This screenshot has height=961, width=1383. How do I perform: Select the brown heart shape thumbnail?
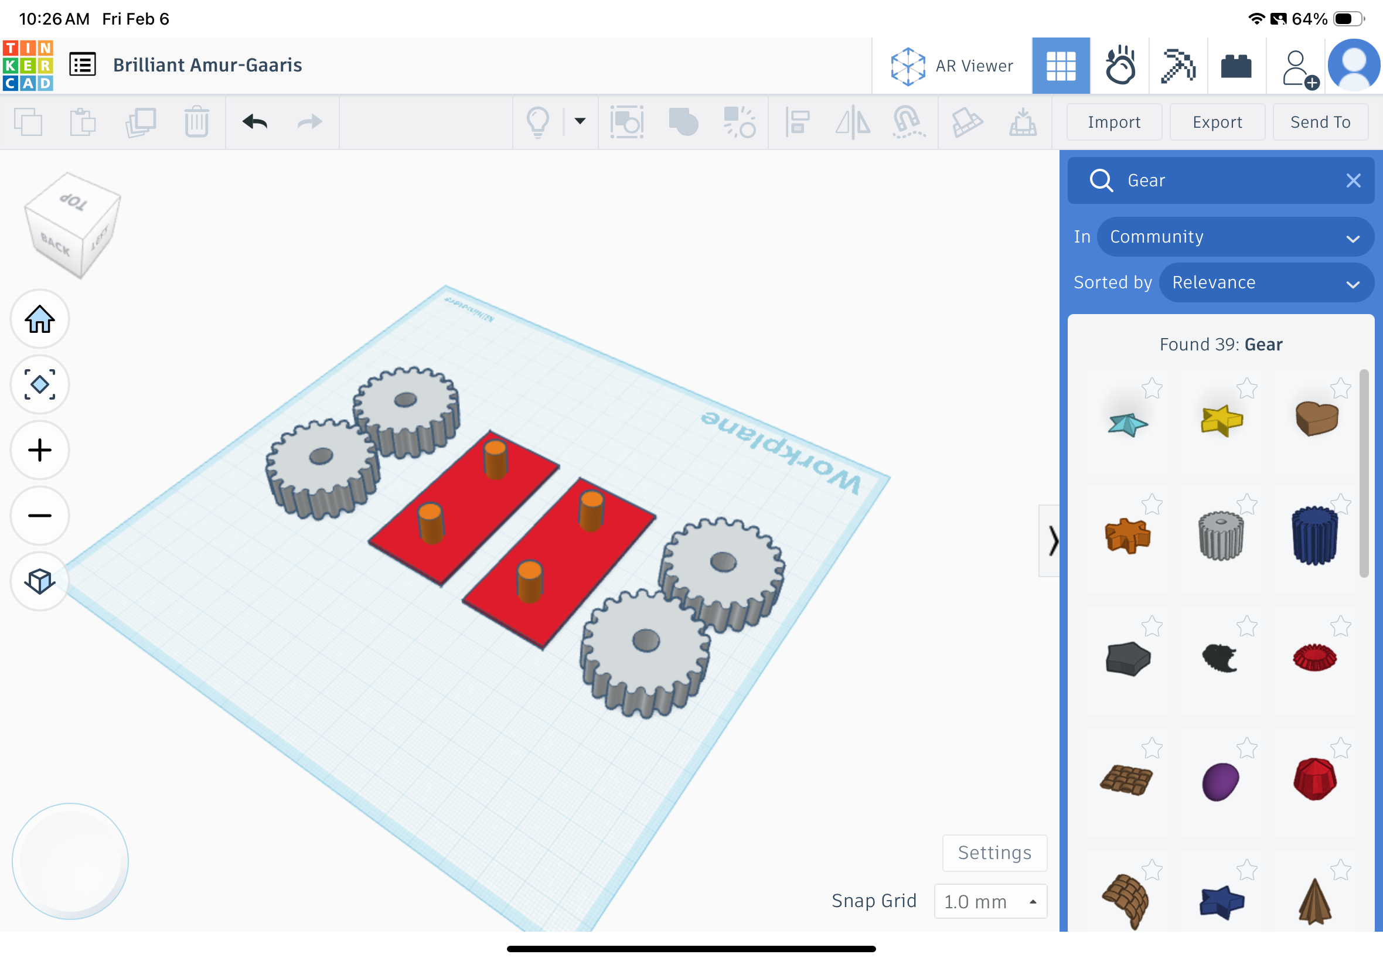[x=1316, y=419]
